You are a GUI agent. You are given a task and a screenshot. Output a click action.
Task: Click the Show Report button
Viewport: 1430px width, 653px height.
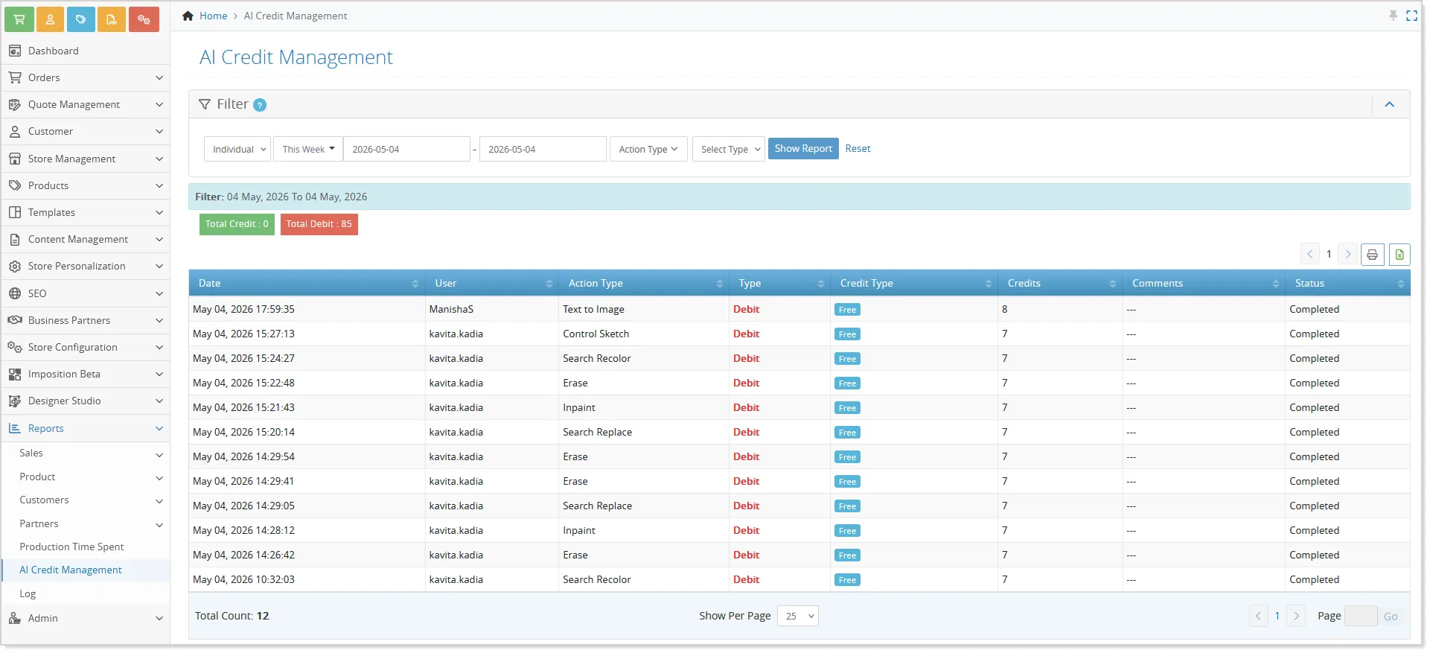[803, 149]
